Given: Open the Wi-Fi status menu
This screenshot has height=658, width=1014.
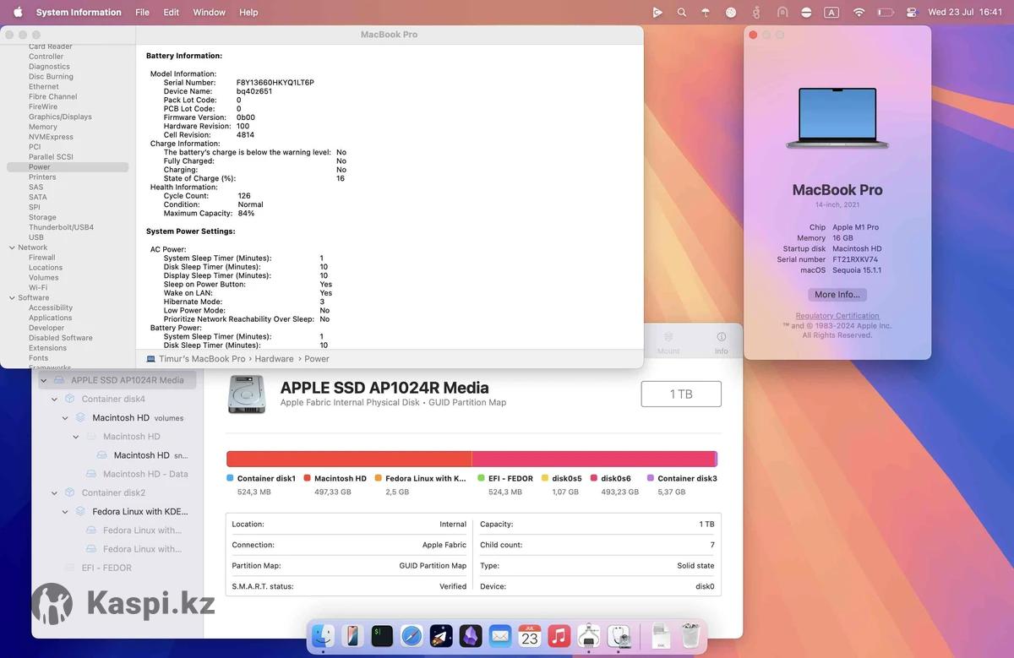Looking at the screenshot, I should (859, 12).
